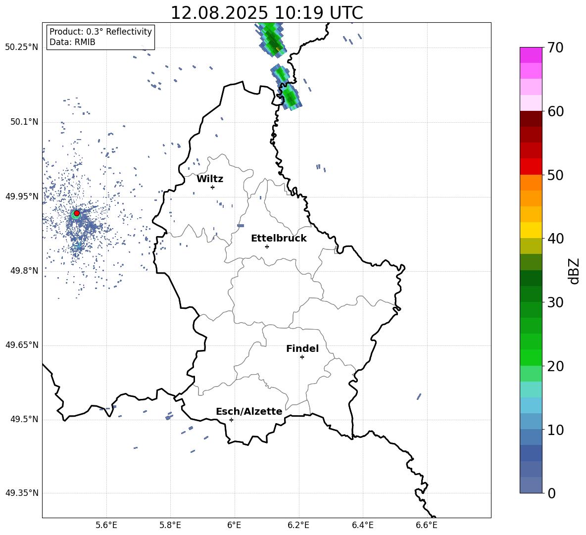Click the 10 colorbar tick value
Viewport: 586px width, 535px height.
555,430
